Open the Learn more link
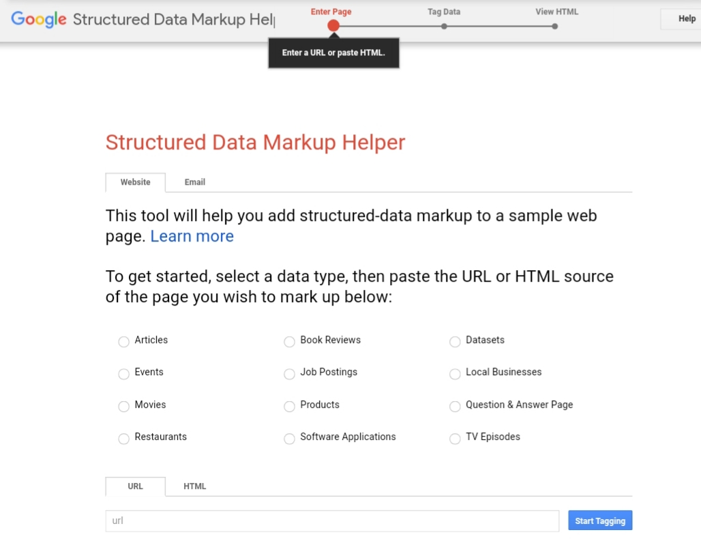 click(192, 235)
